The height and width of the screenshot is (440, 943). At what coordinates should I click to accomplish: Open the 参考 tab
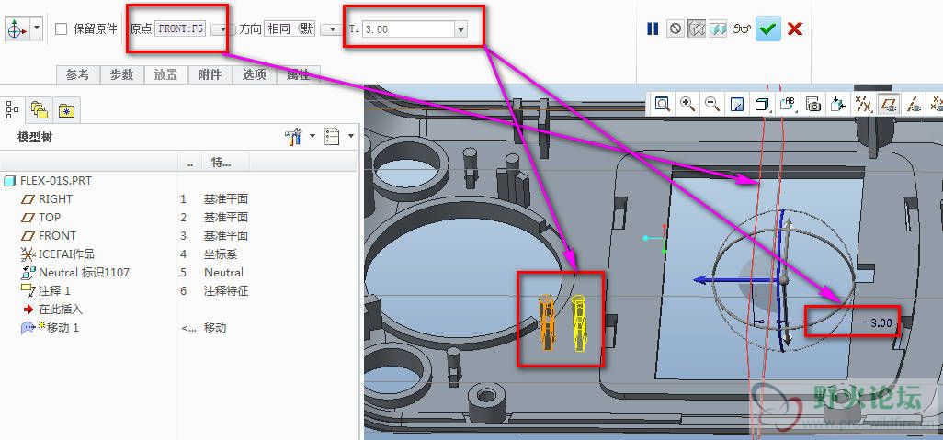tap(77, 74)
